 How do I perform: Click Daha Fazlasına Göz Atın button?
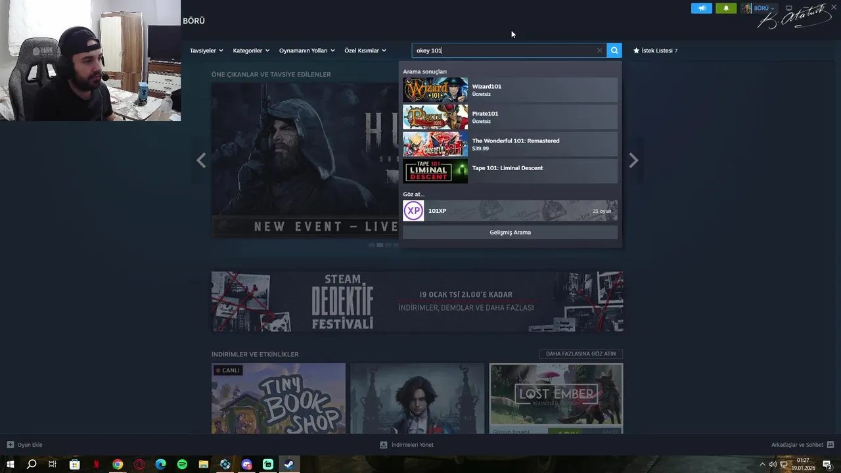tap(581, 353)
